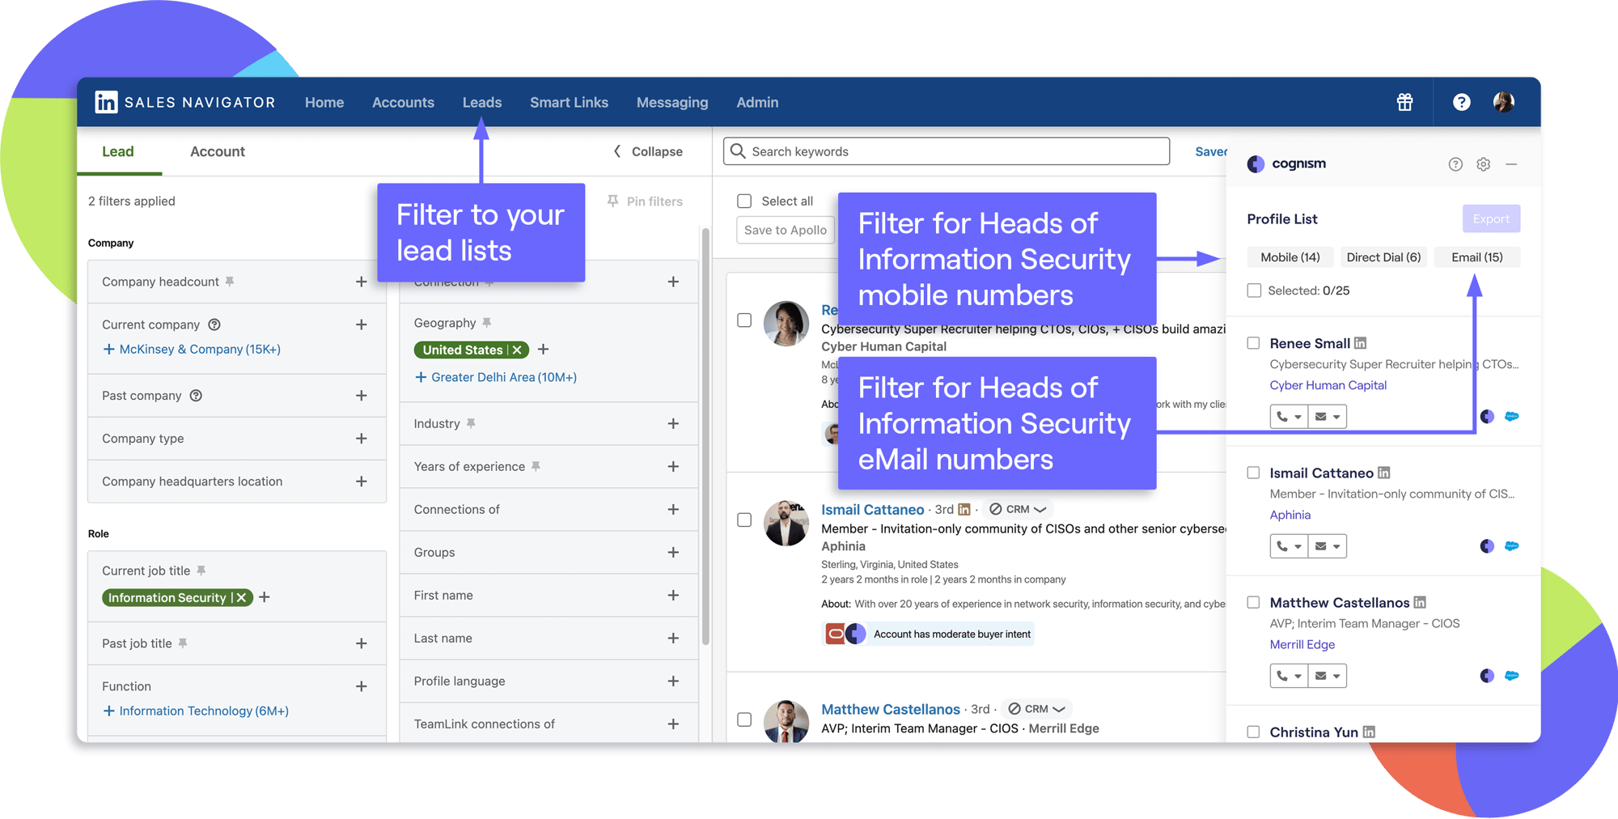Click Cognism icon for Ismail Cattaneo

click(1487, 545)
